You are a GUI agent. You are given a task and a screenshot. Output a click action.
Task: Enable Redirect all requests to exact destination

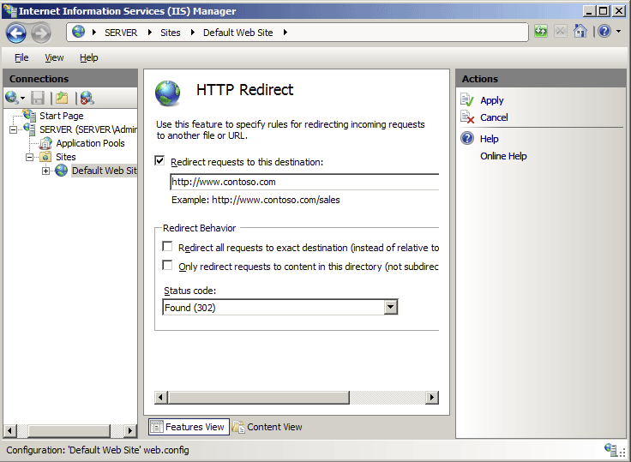click(167, 246)
